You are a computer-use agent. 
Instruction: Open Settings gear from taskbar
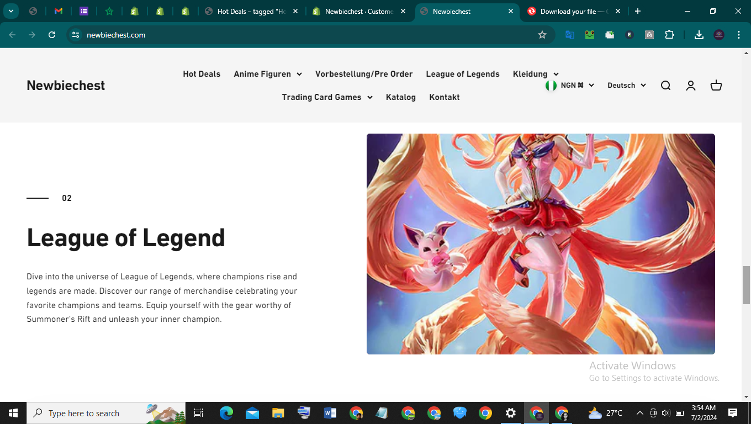(x=511, y=413)
